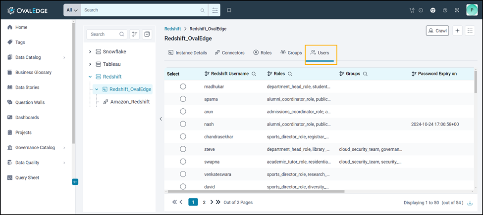Image resolution: width=483 pixels, height=215 pixels.
Task: Jump to last page arrow
Action: pyautogui.click(x=218, y=202)
